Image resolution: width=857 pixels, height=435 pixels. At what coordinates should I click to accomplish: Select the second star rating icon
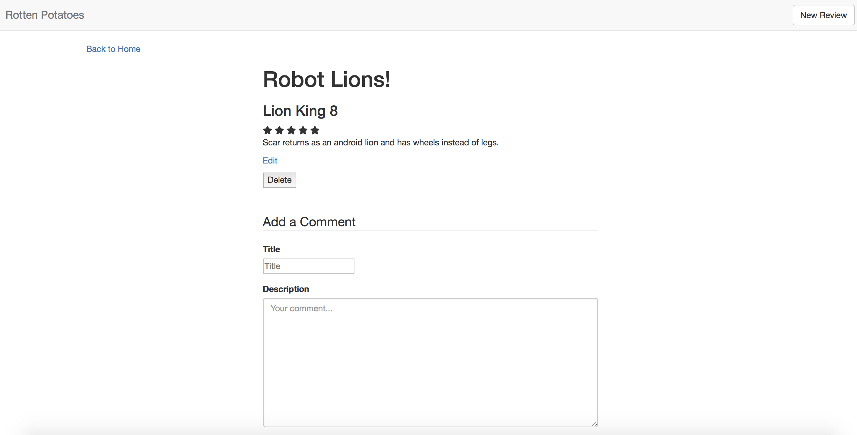(x=279, y=130)
